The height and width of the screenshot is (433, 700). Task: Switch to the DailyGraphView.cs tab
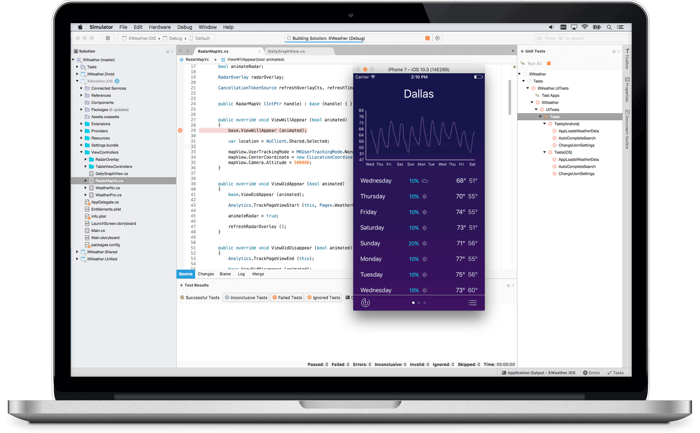(x=286, y=51)
